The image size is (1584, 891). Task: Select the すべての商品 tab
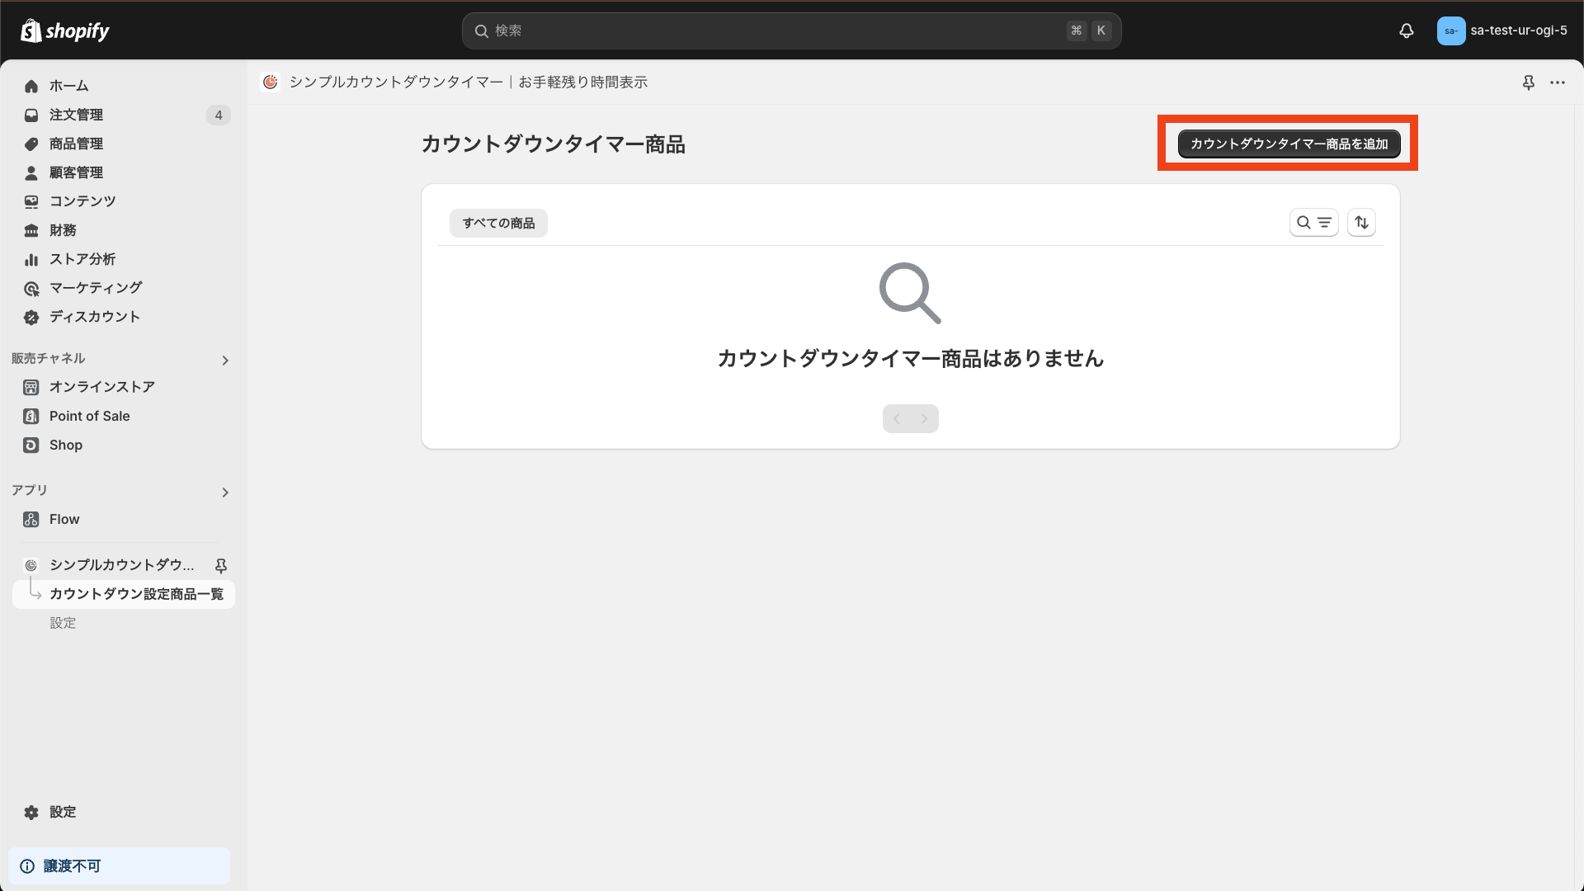coord(497,223)
